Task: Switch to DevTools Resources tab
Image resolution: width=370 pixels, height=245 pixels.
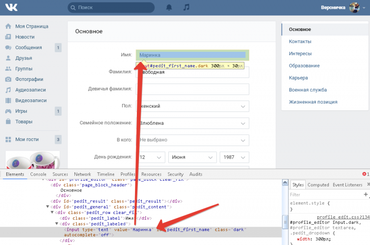Action: click(x=151, y=174)
